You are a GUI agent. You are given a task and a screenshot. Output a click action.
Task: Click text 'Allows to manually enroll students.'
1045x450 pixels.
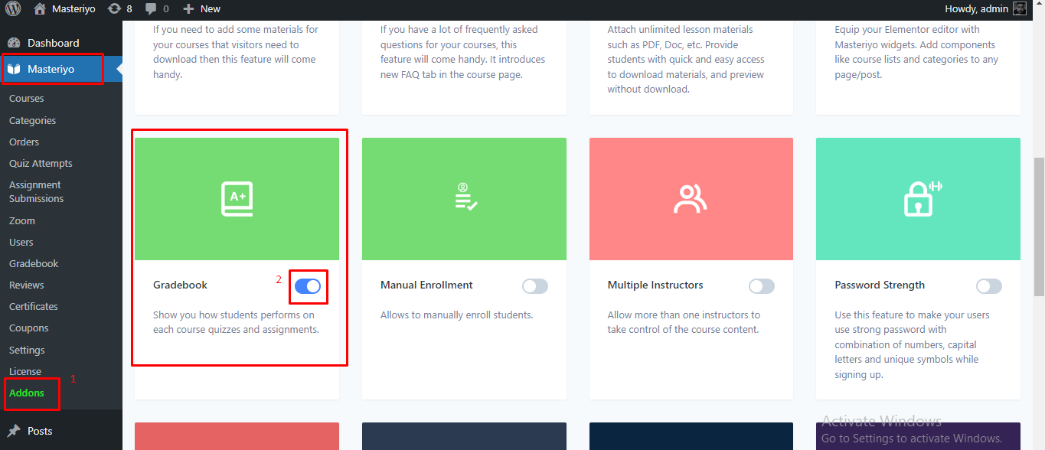[457, 315]
